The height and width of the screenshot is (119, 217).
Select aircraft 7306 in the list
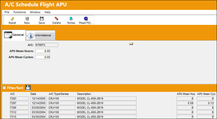(19, 108)
